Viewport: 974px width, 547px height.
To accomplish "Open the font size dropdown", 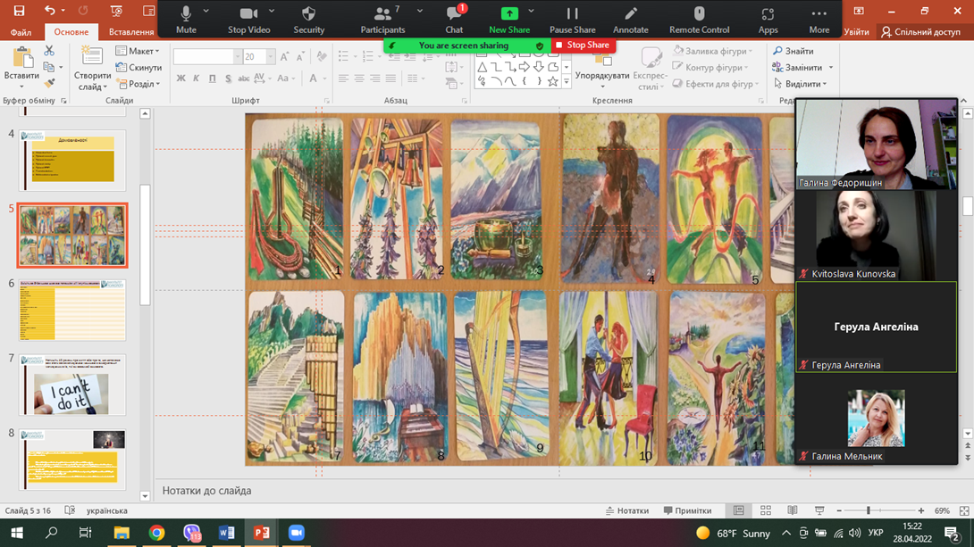I will click(273, 56).
